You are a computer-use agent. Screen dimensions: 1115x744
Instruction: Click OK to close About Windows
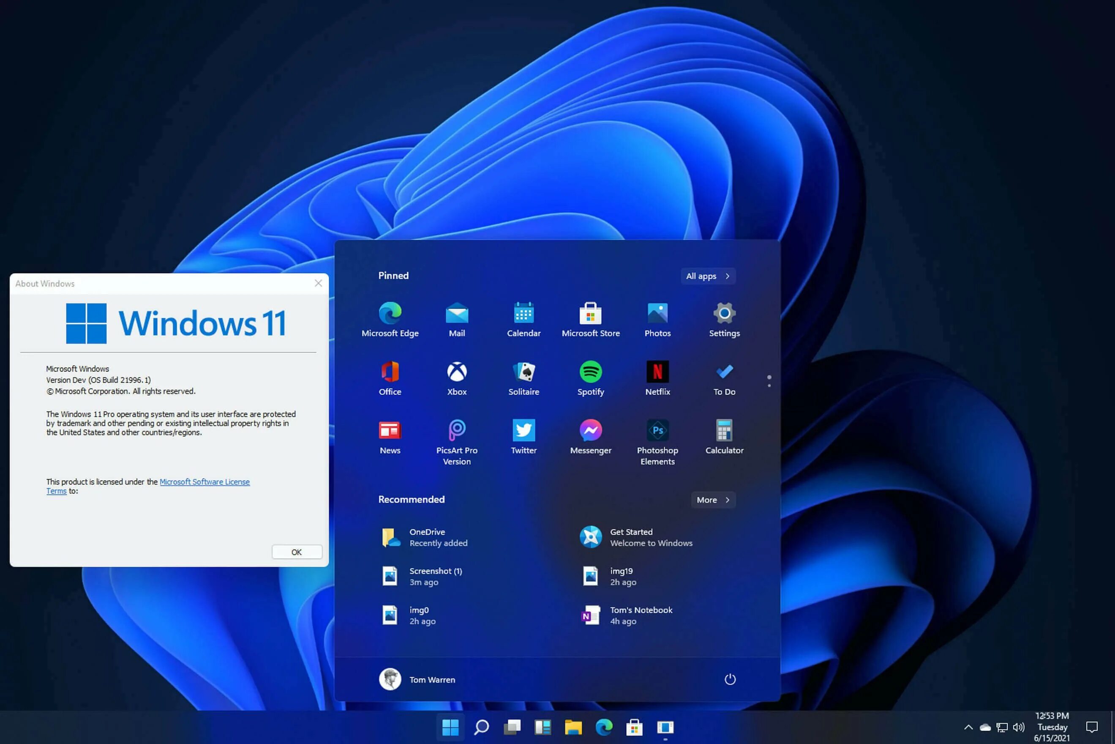(x=296, y=551)
